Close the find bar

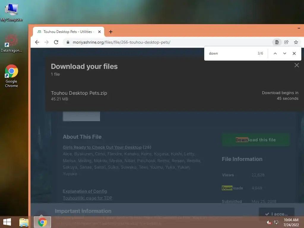(x=294, y=53)
